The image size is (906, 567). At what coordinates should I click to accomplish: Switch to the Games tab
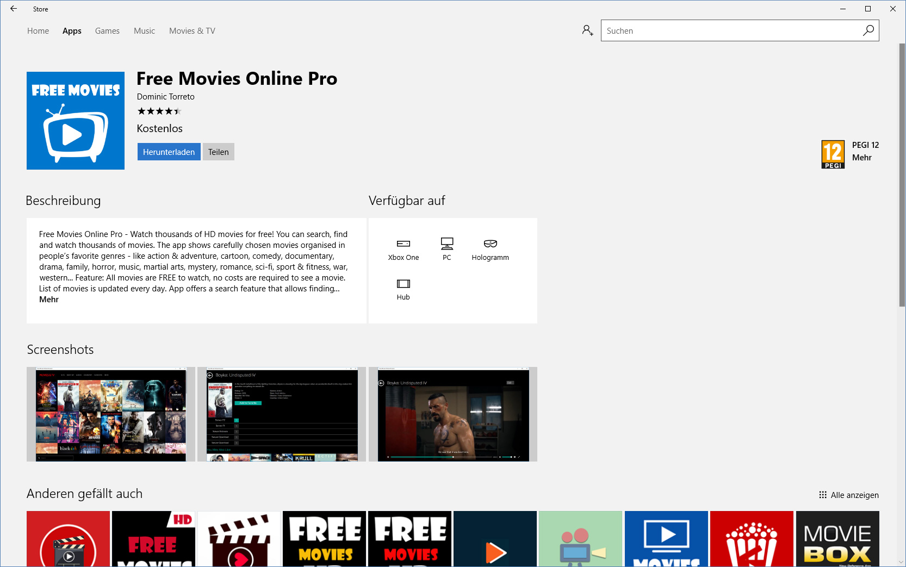tap(107, 31)
